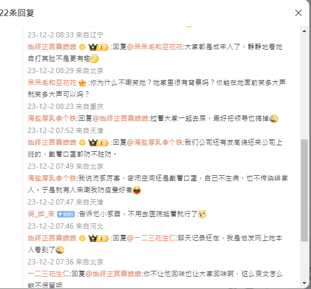
Task: Click the 铁粉5 fan badge next to 俏_如_来
Action: (x=66, y=214)
